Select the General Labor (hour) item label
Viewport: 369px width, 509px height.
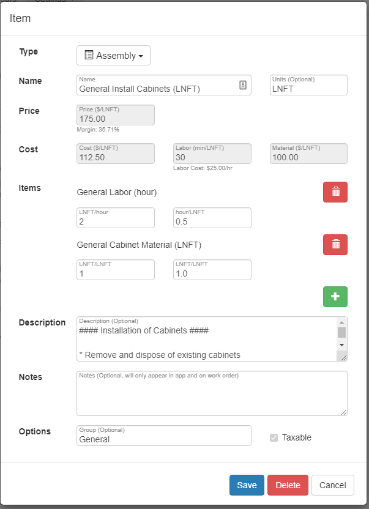point(115,191)
